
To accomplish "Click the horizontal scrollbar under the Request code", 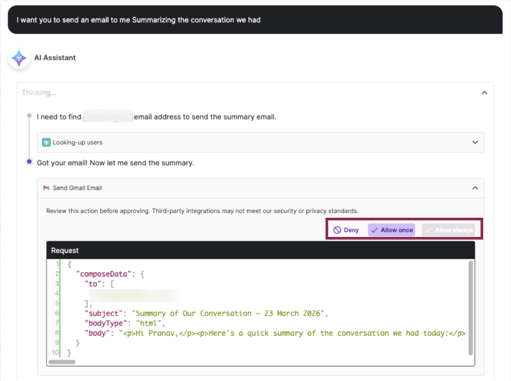I will 61,362.
